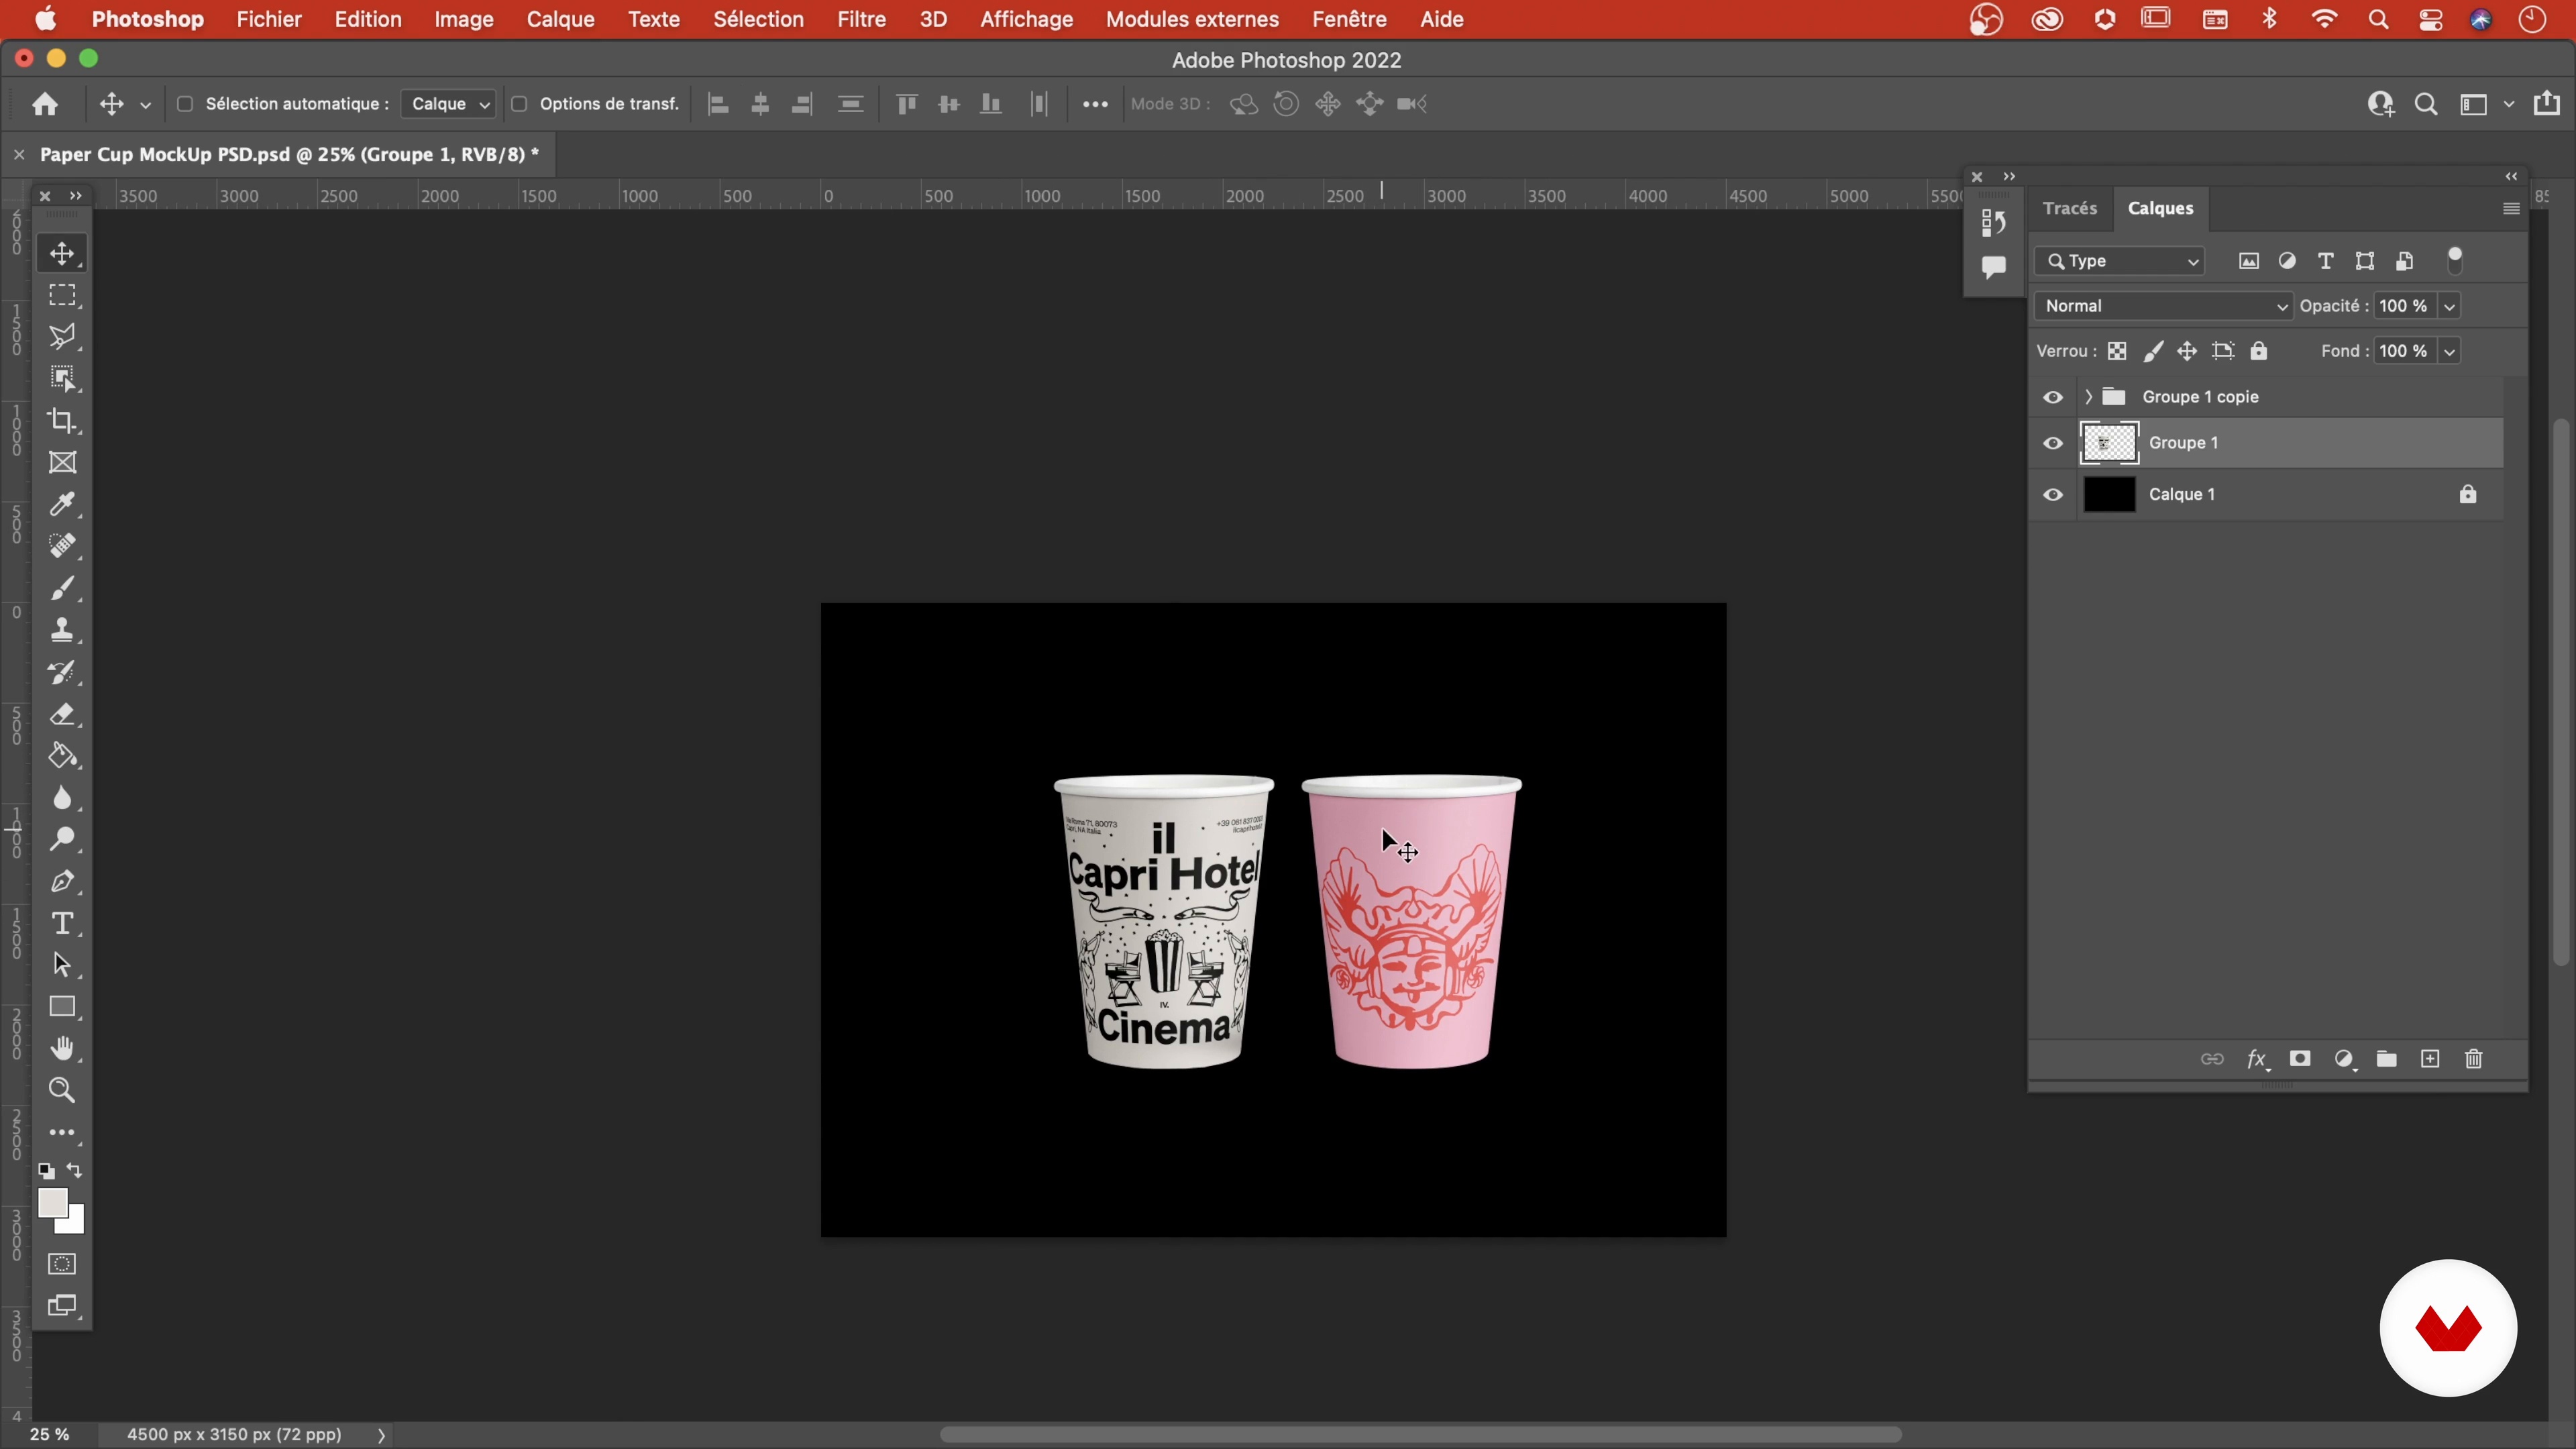The image size is (2576, 1449).
Task: Select the Polygonal Lasso tool
Action: point(62,337)
